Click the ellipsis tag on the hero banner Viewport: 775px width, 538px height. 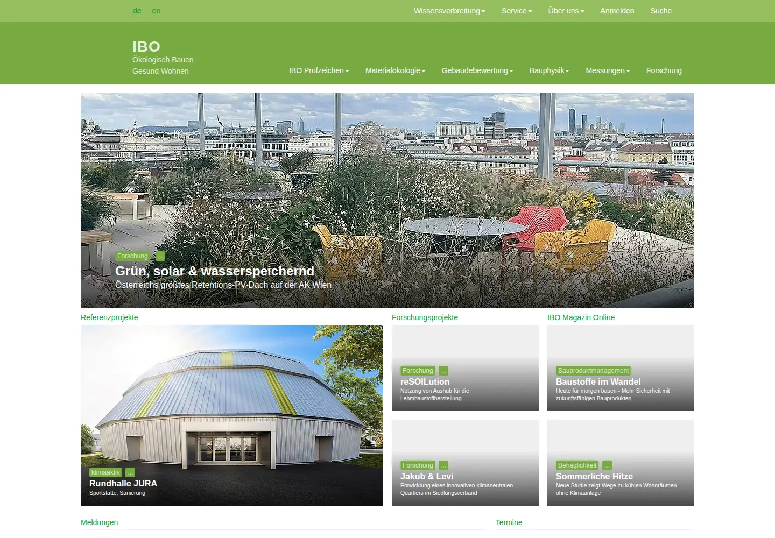[160, 256]
